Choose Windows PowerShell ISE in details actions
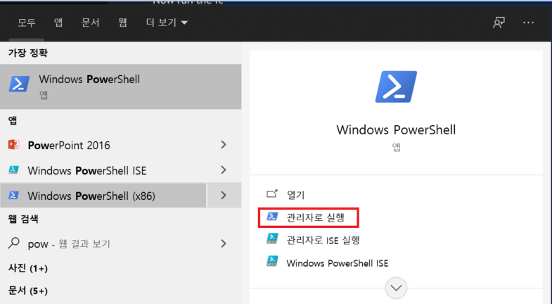Screen dimensions: 552x304 338,263
